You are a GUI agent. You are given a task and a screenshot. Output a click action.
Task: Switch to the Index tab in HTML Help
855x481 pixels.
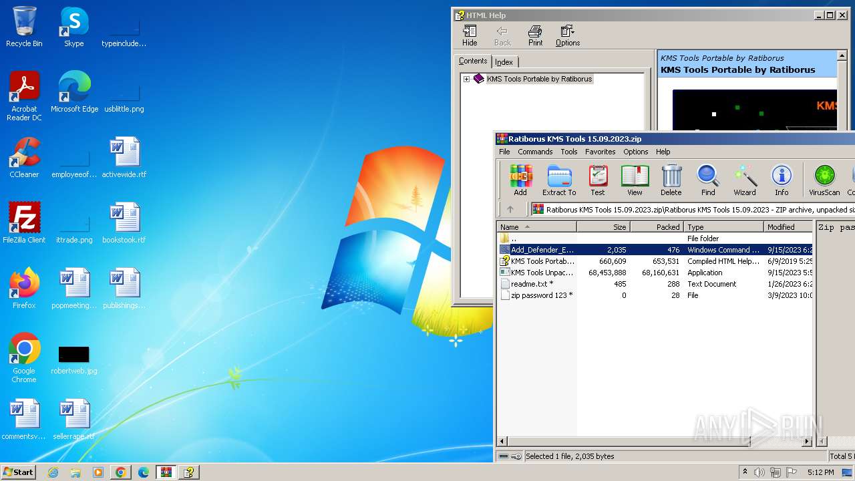click(x=504, y=62)
